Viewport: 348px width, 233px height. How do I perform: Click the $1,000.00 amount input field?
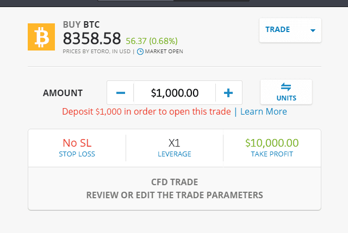pos(175,93)
